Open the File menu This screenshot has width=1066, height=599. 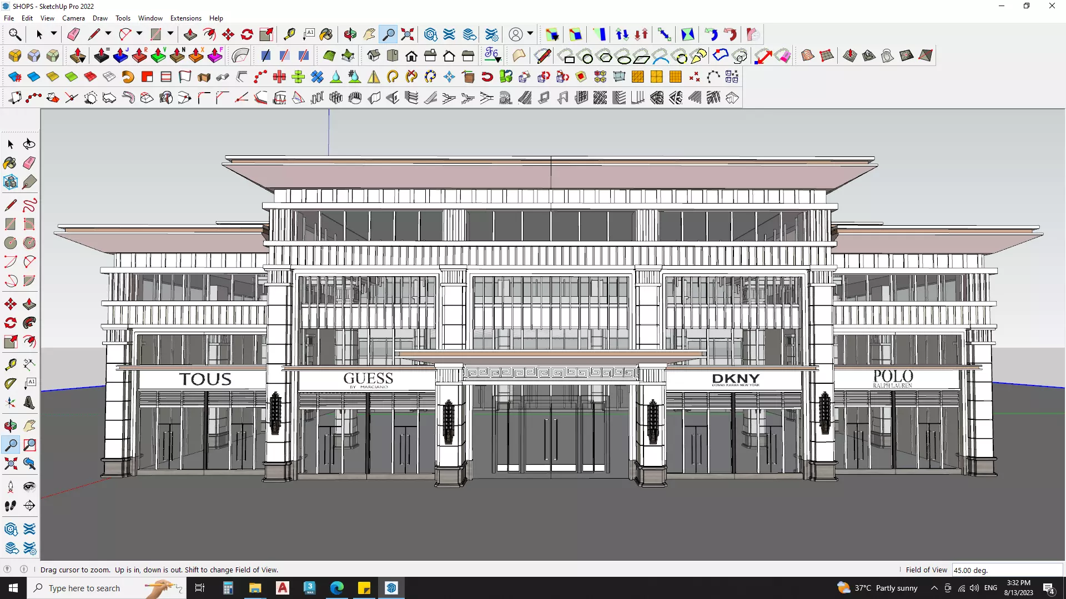(9, 18)
